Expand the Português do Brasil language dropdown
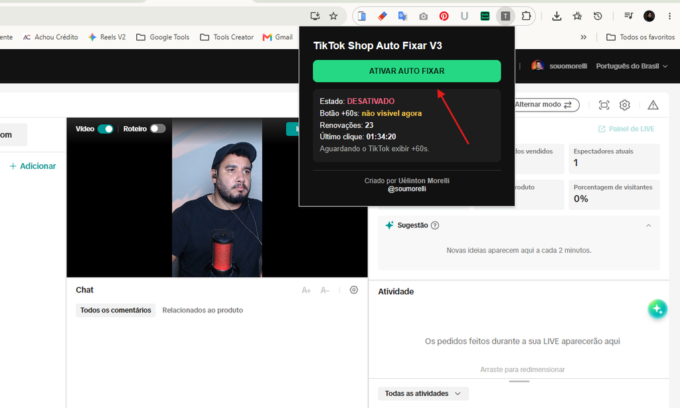This screenshot has width=680, height=408. (632, 66)
